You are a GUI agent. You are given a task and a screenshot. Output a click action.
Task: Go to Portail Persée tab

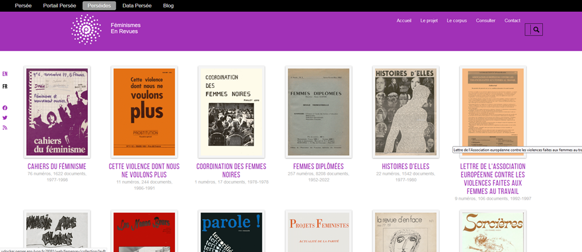[x=59, y=6]
